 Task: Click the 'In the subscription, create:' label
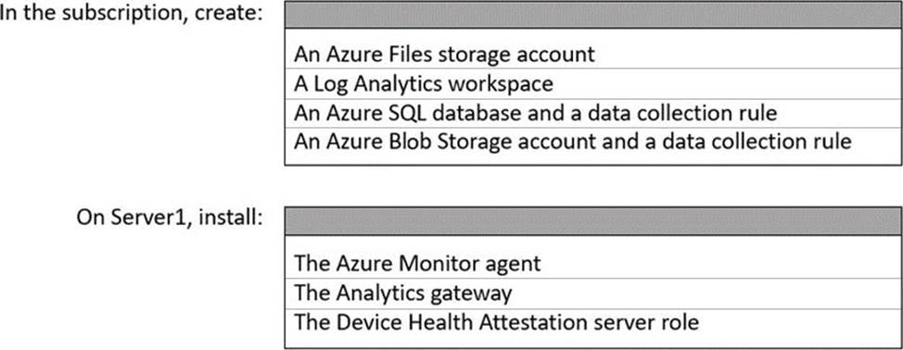[x=132, y=13]
